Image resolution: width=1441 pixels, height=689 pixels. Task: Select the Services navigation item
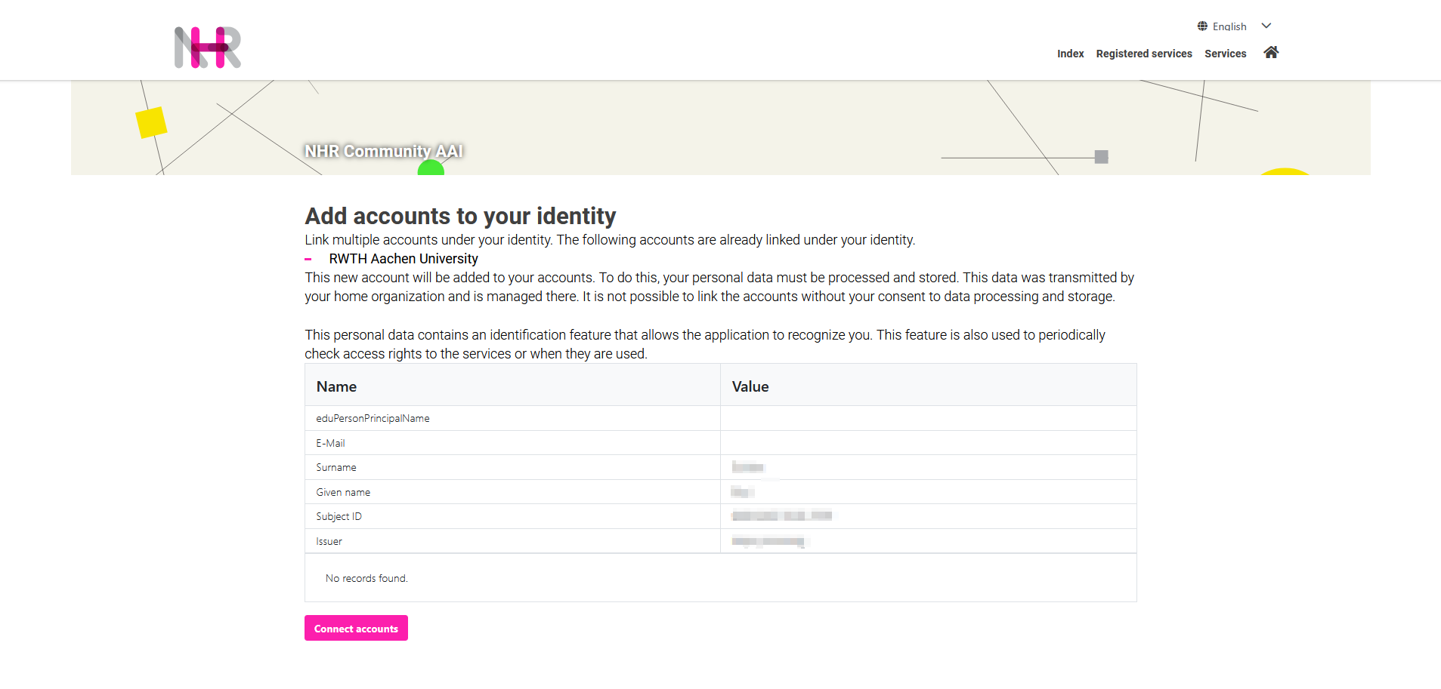tap(1225, 54)
